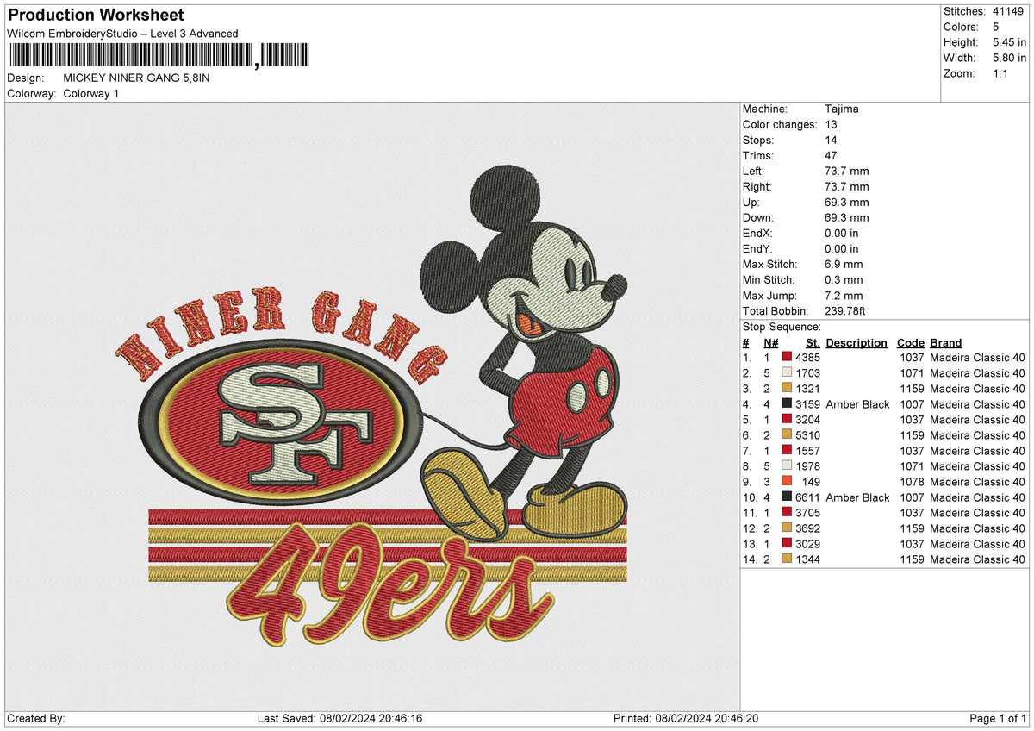Image resolution: width=1034 pixels, height=731 pixels.
Task: Select the Stitches value '41149'
Action: tap(1010, 11)
